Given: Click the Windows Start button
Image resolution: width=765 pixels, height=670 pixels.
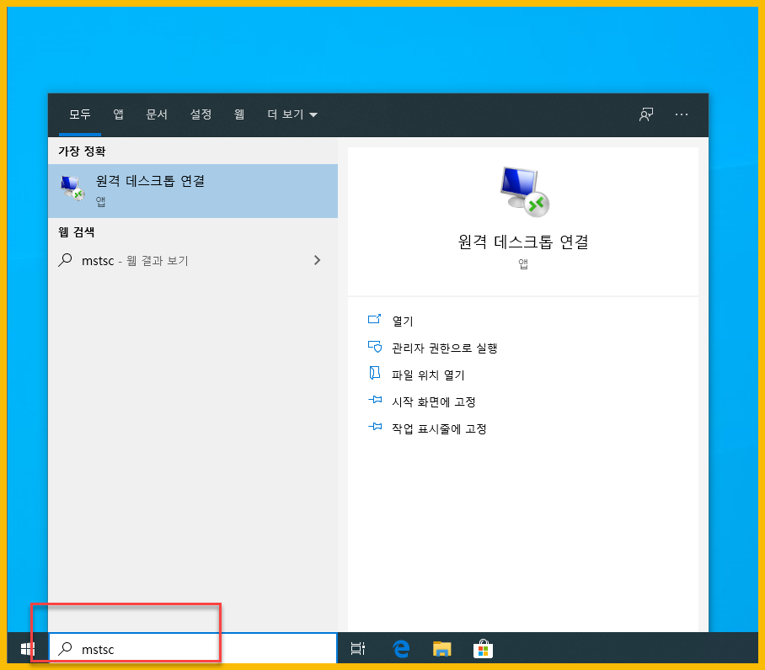Looking at the screenshot, I should pos(27,649).
